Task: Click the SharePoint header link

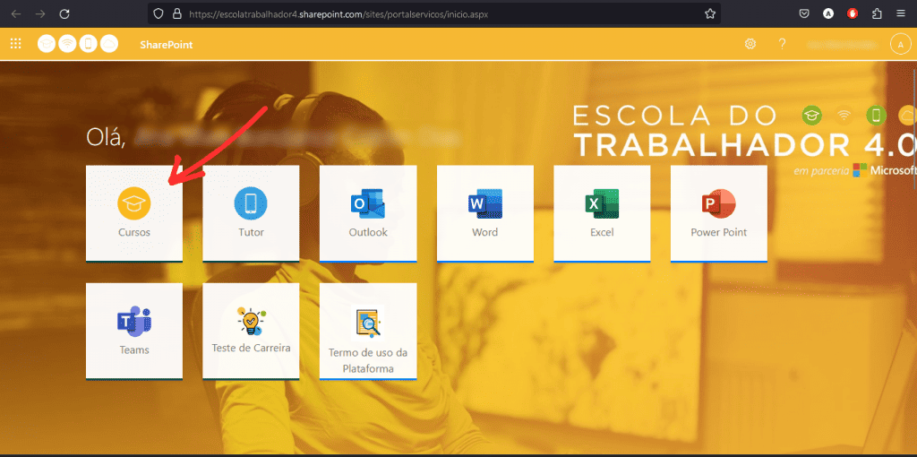Action: pos(166,45)
